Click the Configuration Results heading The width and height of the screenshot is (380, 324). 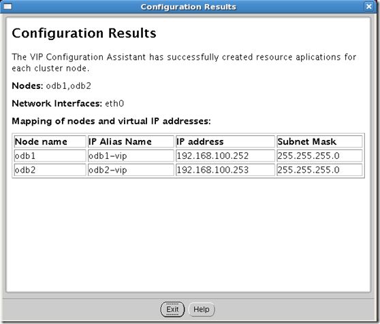[x=84, y=33]
